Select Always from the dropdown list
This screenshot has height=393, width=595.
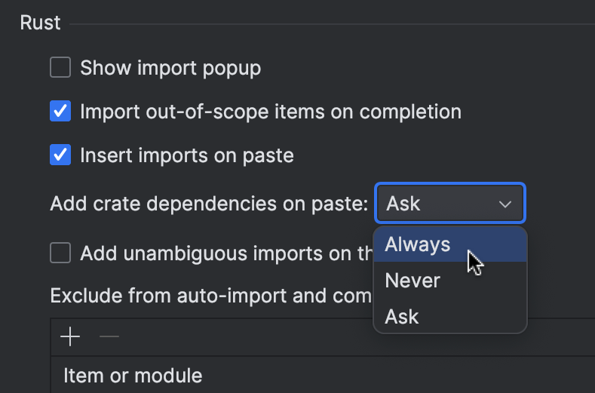click(418, 244)
